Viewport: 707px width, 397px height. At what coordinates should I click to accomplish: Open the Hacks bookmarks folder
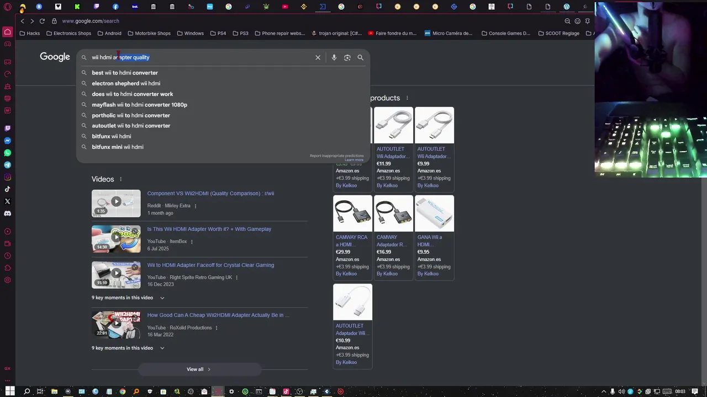click(30, 33)
